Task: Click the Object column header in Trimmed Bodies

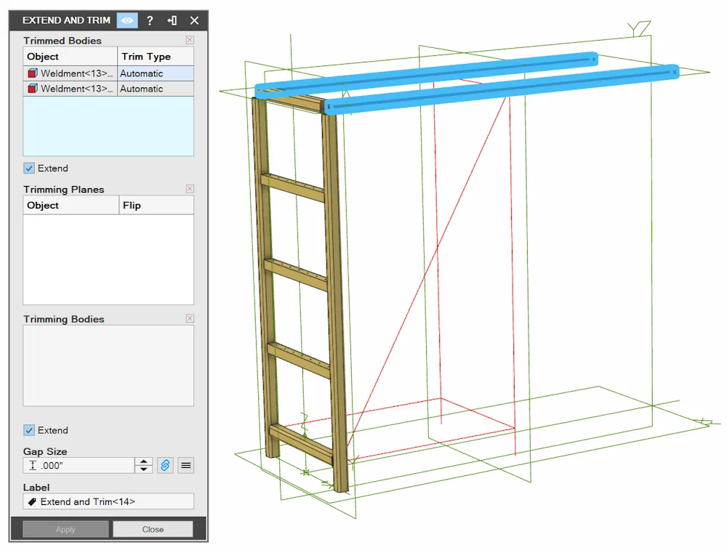Action: (70, 57)
